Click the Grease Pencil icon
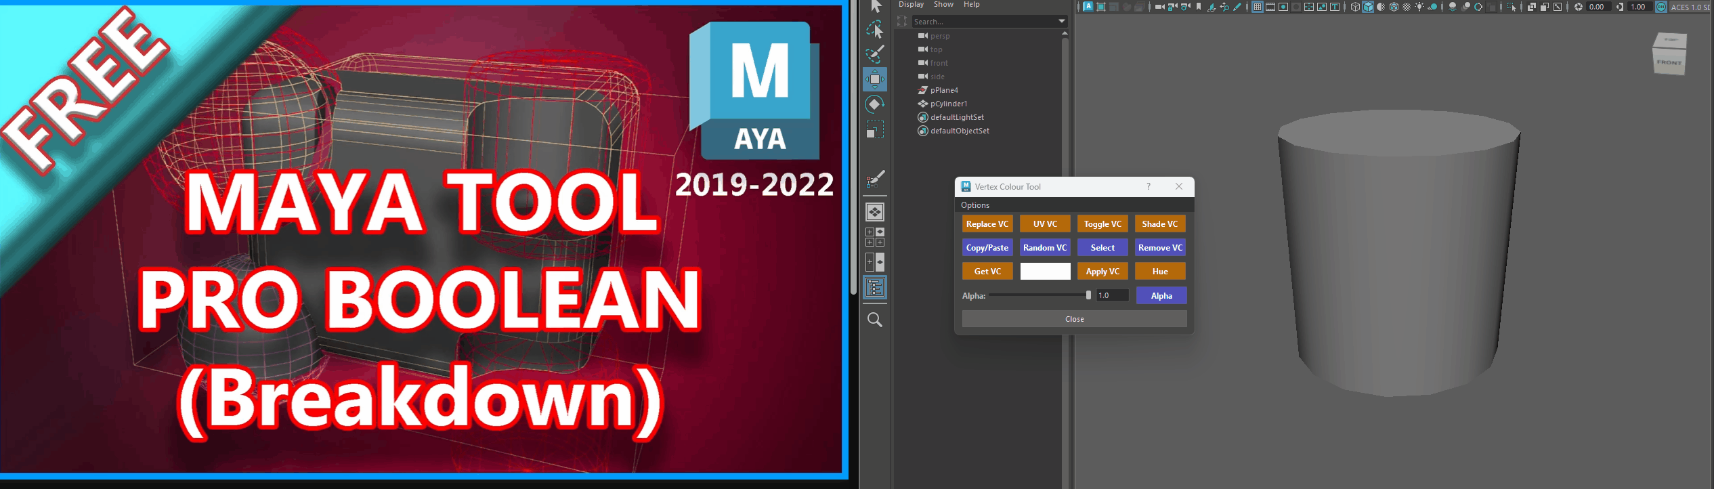1714x489 pixels. click(1237, 7)
